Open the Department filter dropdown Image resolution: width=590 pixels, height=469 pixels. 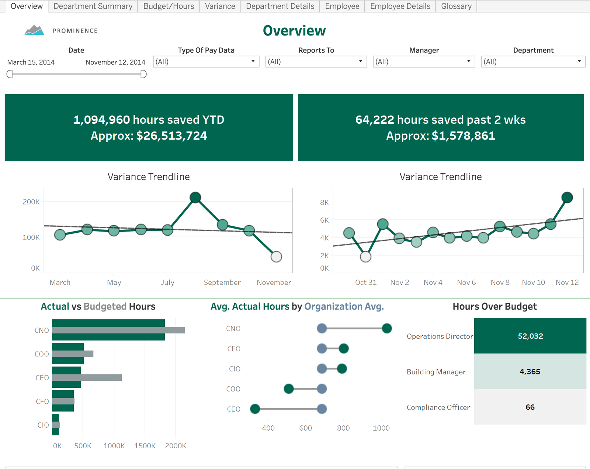[533, 62]
